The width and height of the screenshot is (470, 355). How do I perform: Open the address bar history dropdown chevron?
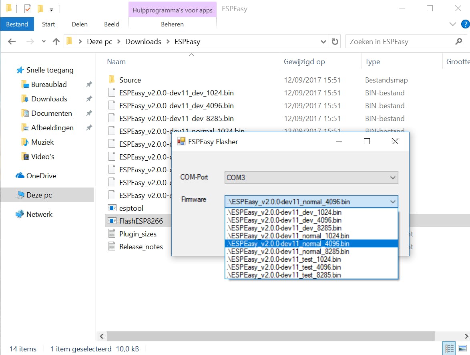tap(323, 42)
